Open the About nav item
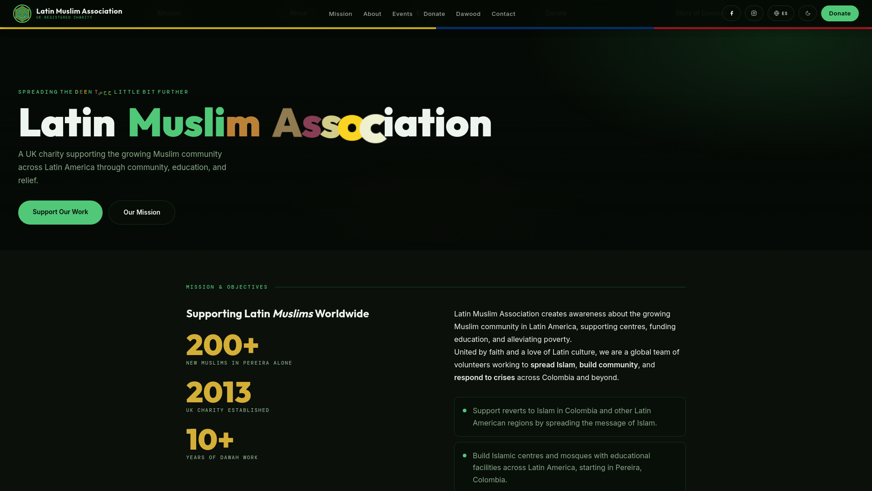 pos(372,14)
